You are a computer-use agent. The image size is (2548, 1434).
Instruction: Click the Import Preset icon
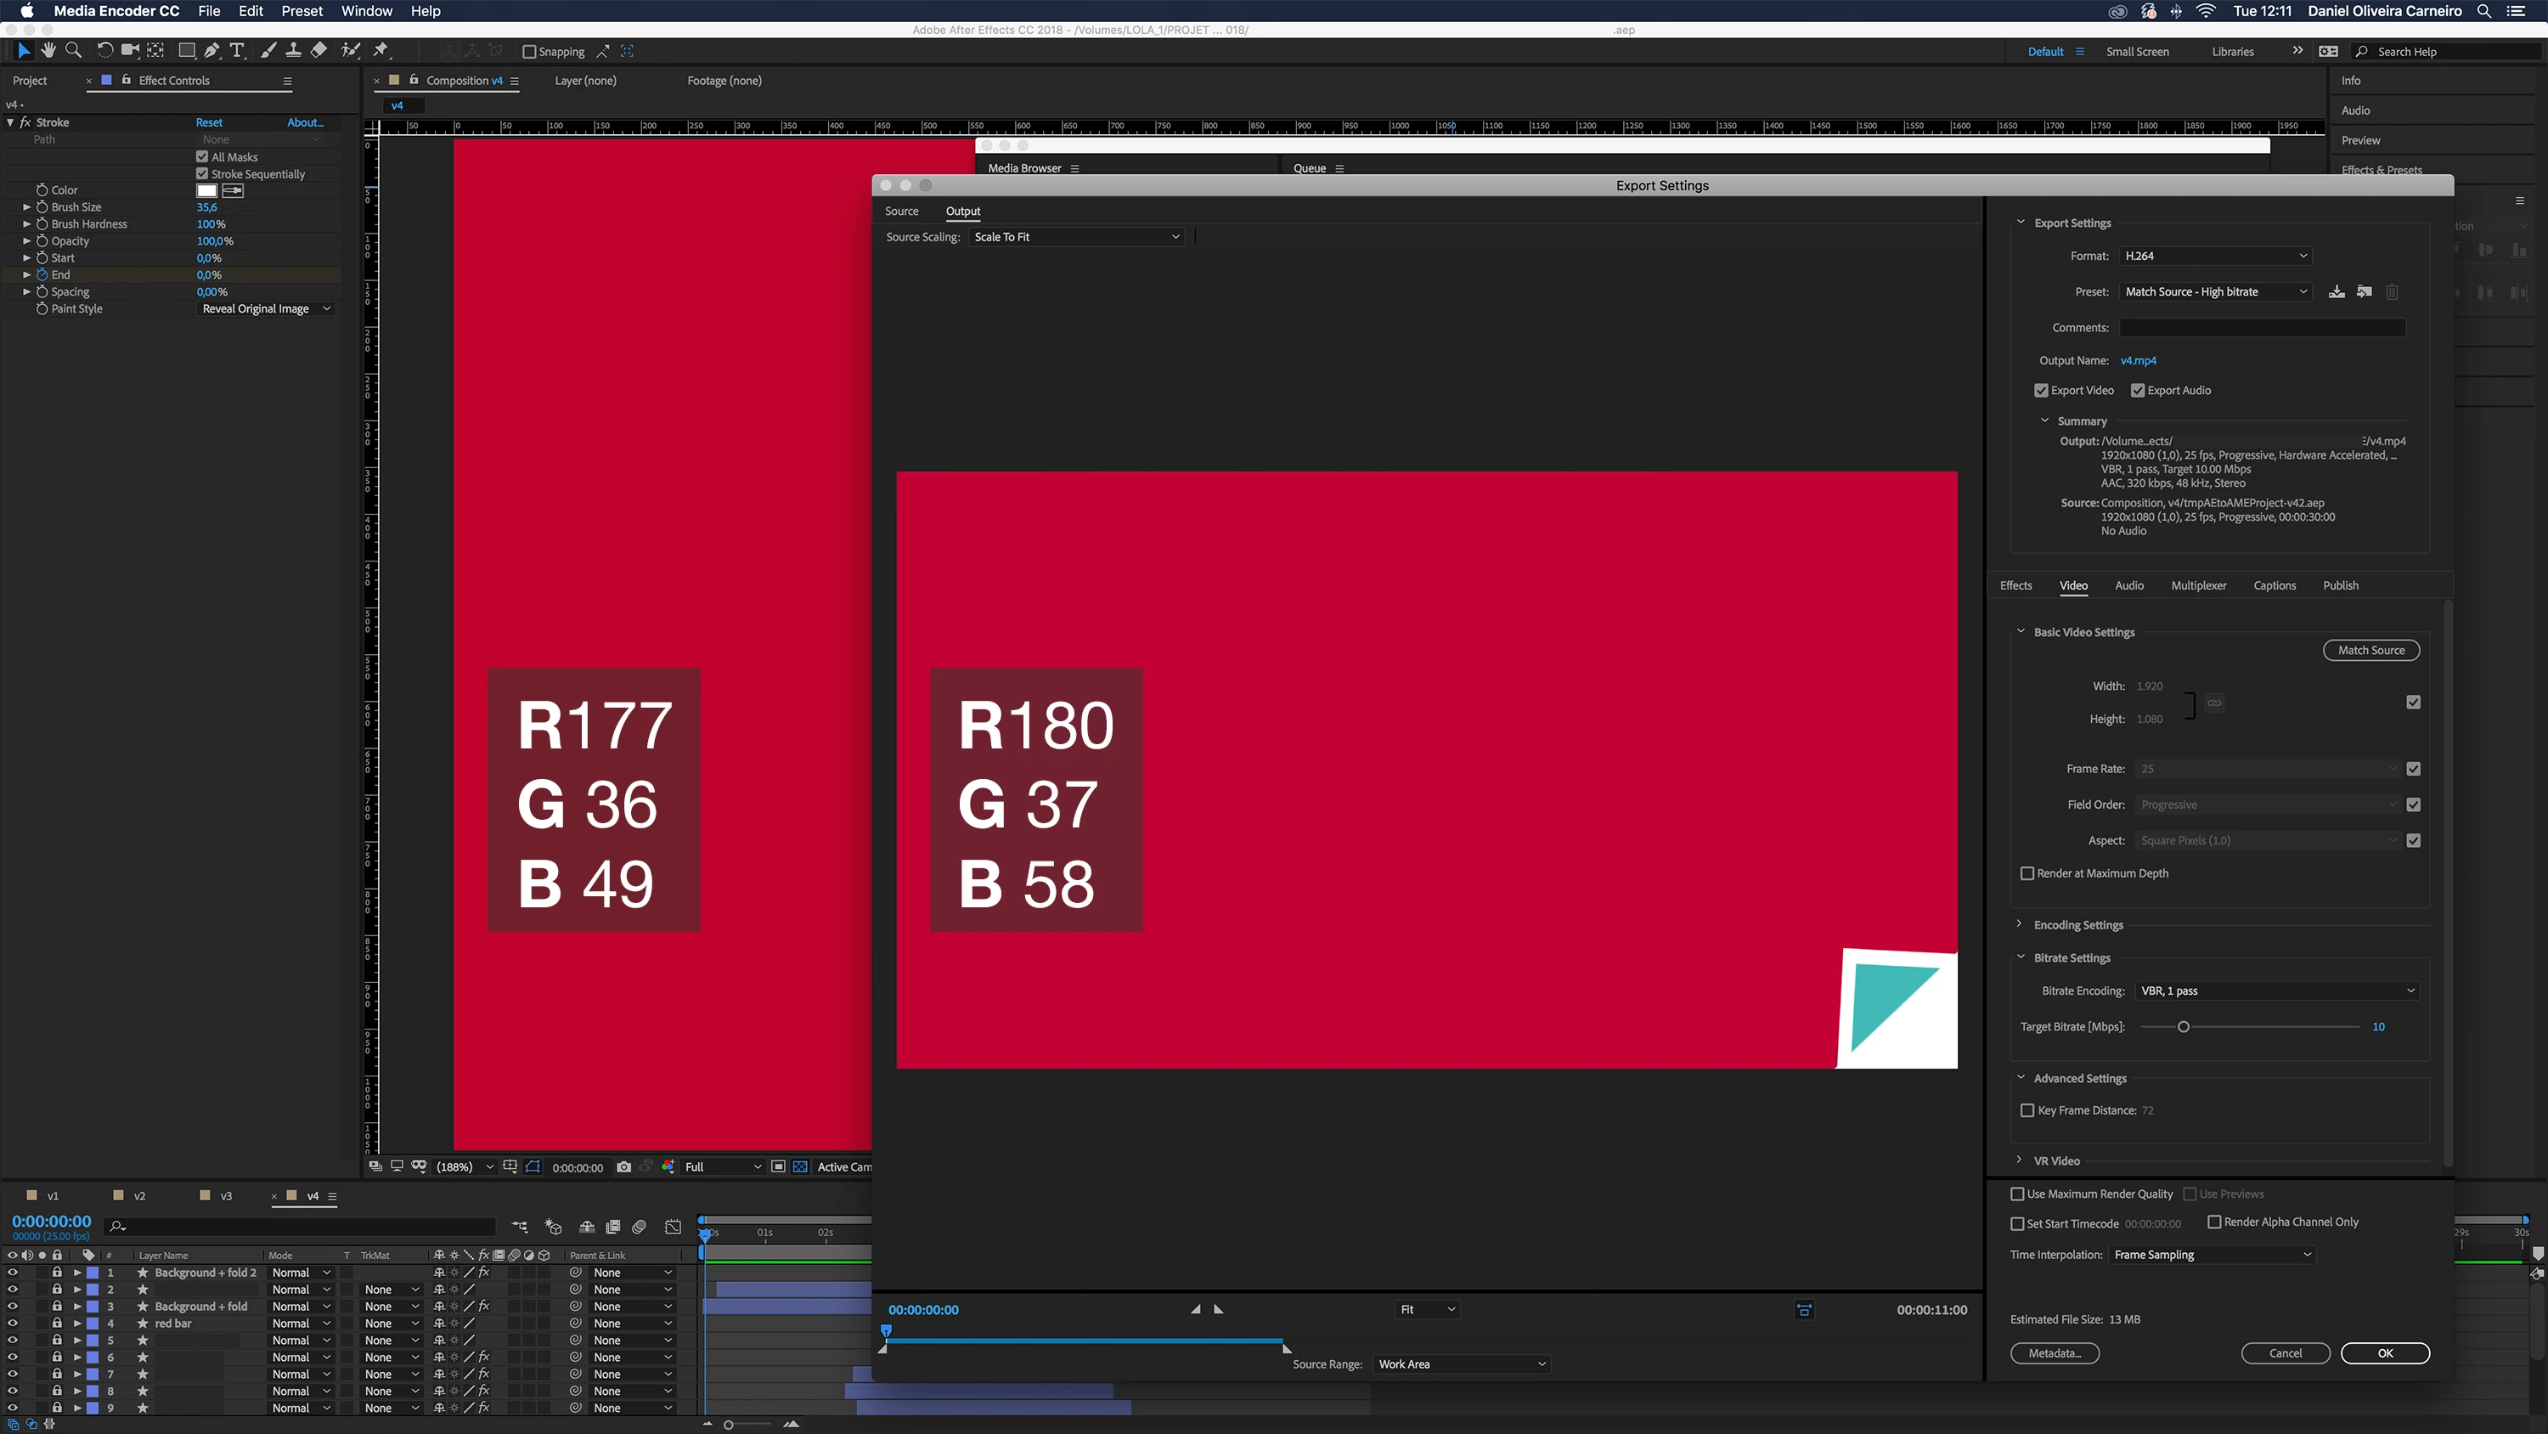click(x=2364, y=292)
